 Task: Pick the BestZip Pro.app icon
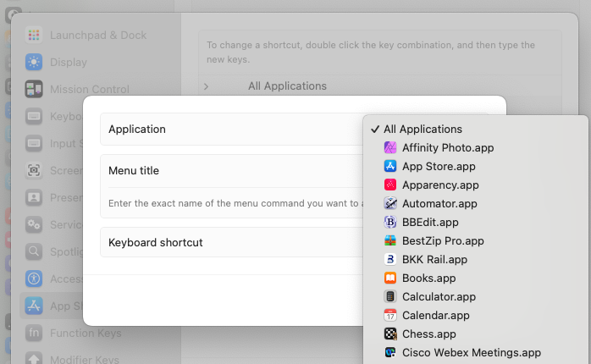390,240
